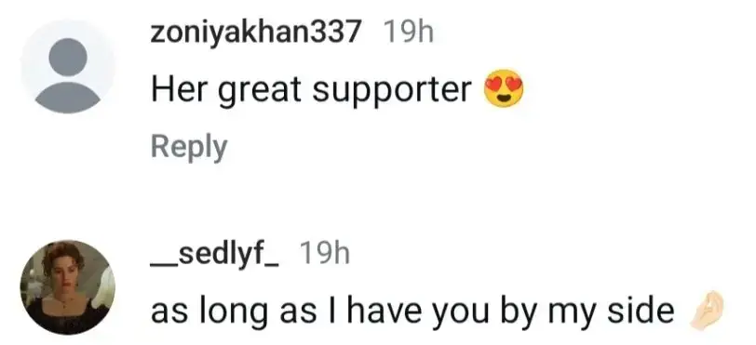The width and height of the screenshot is (756, 345).
Task: Reply to zoniyakhan337's comment
Action: click(x=188, y=148)
